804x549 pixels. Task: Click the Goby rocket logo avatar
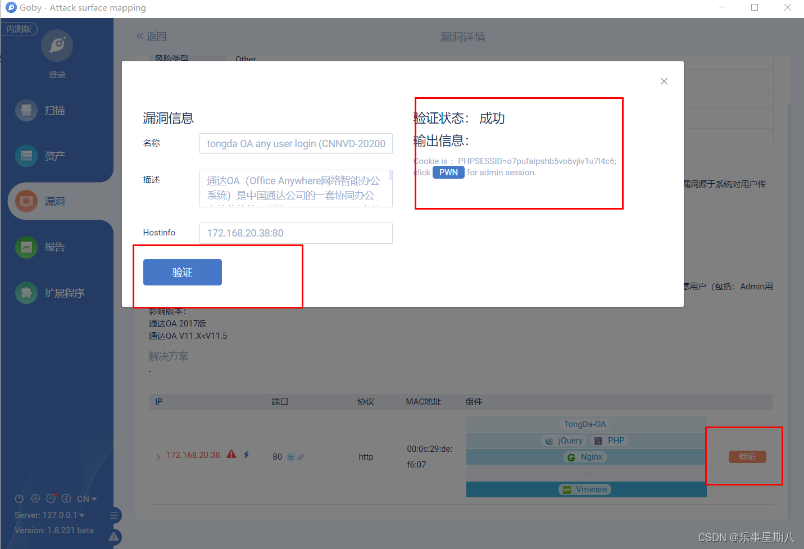[x=57, y=46]
